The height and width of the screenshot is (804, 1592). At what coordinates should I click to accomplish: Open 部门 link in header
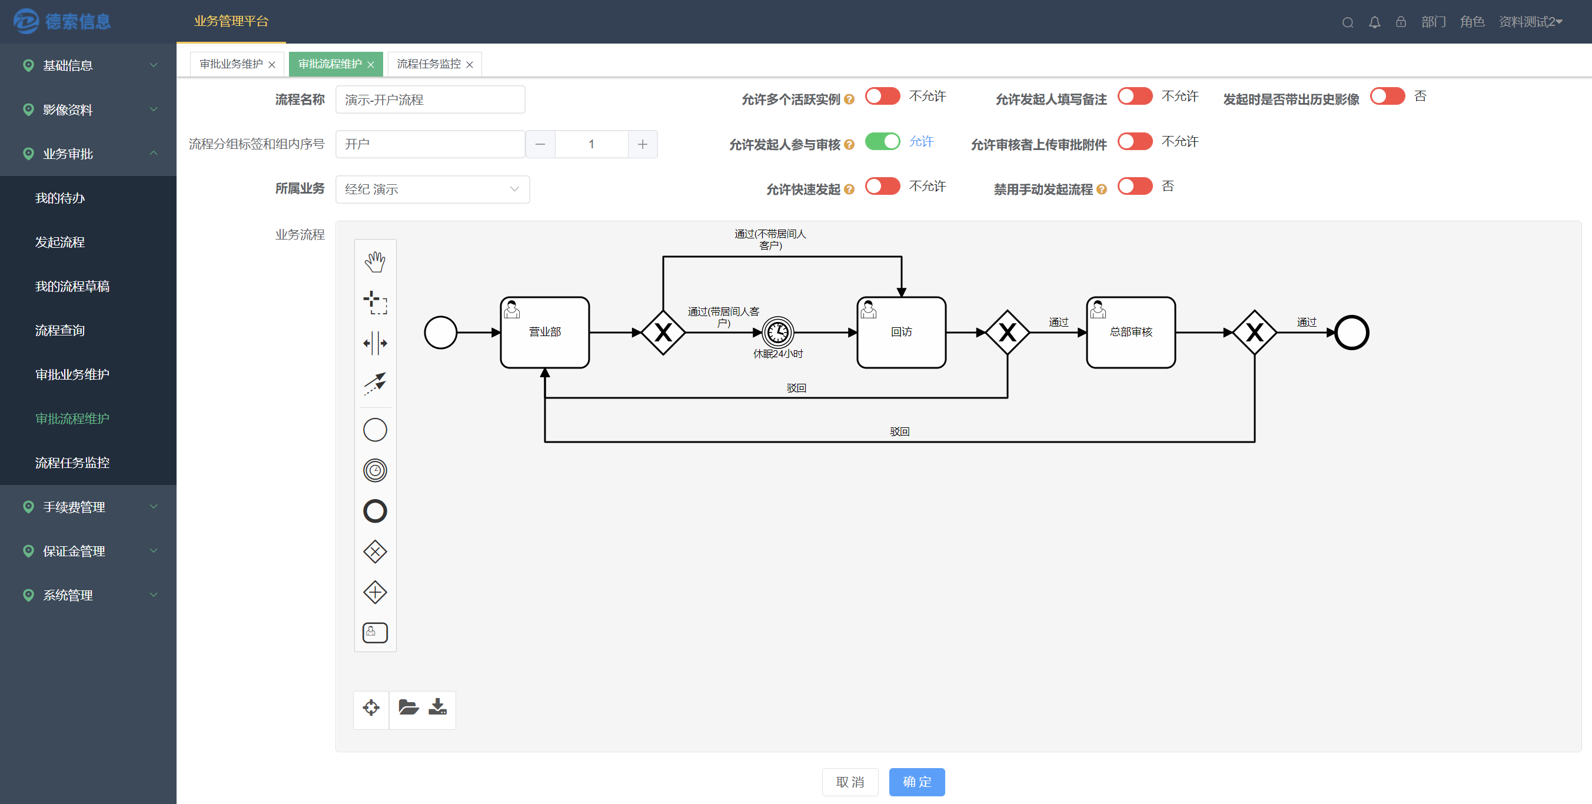pyautogui.click(x=1433, y=22)
